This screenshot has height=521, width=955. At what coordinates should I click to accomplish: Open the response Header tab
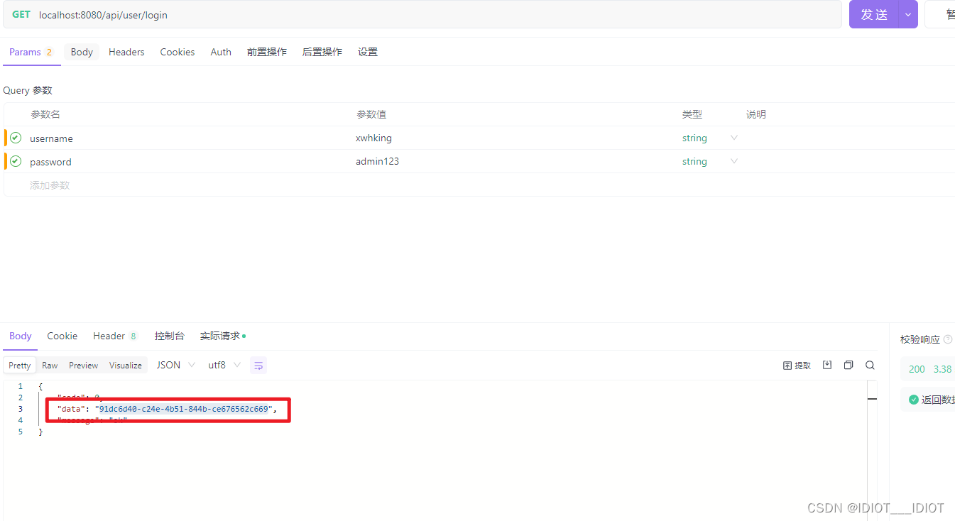coord(114,336)
